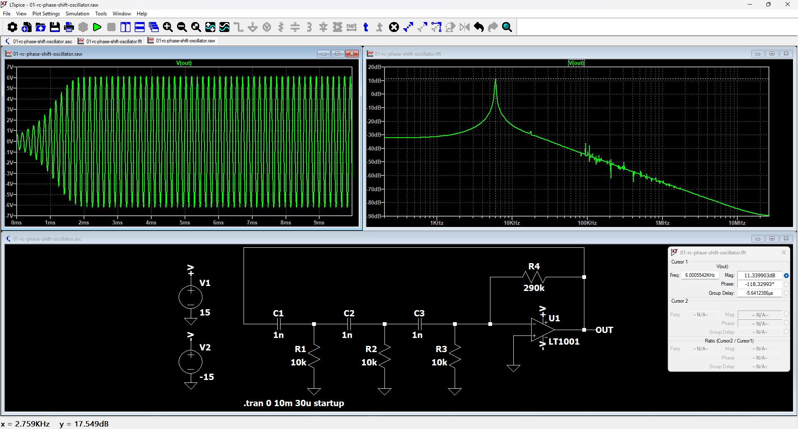Open the Tools menu
Image resolution: width=798 pixels, height=429 pixels.
(101, 14)
